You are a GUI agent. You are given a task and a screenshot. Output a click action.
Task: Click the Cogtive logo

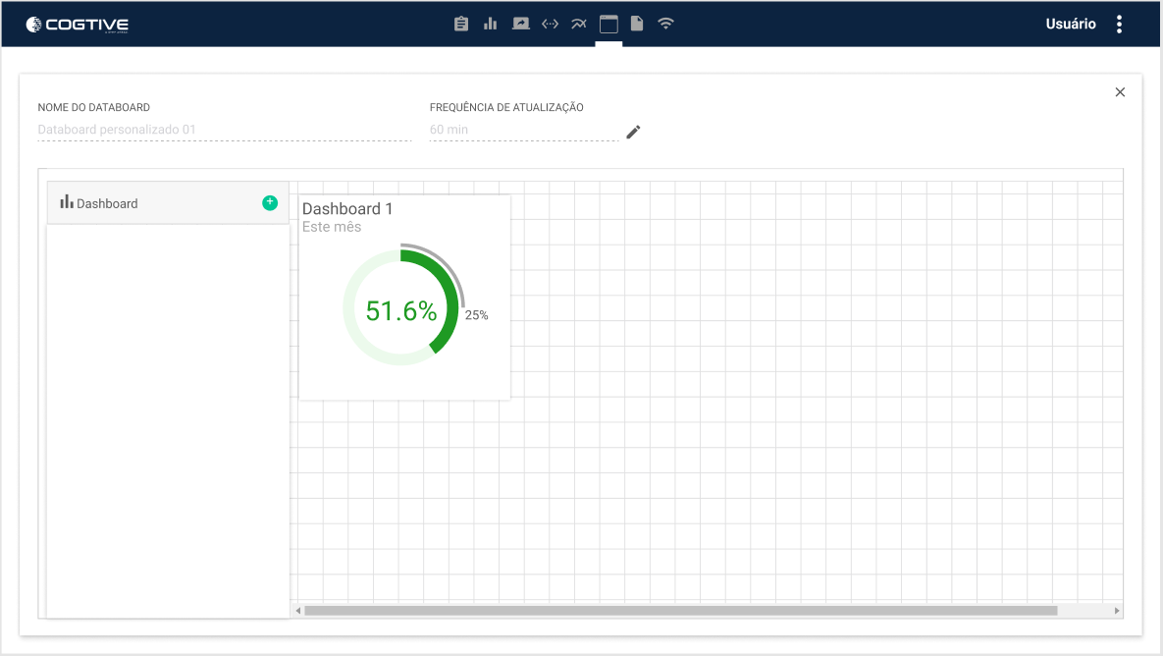pos(78,25)
